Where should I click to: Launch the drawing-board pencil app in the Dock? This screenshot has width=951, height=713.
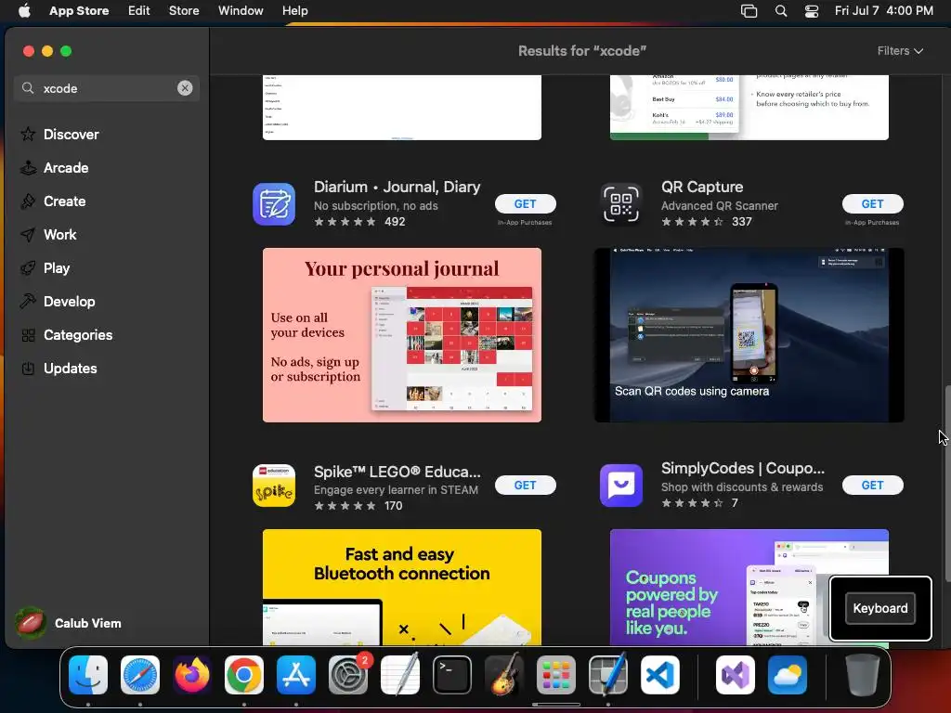pos(607,675)
